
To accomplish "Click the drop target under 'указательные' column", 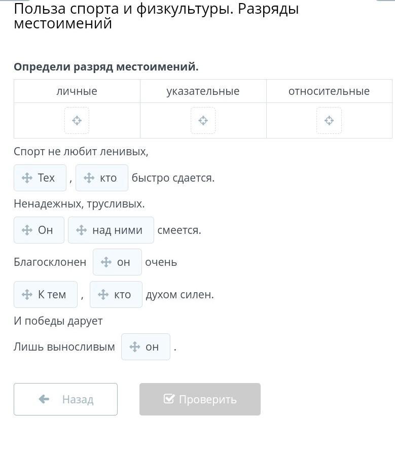I will pyautogui.click(x=203, y=121).
